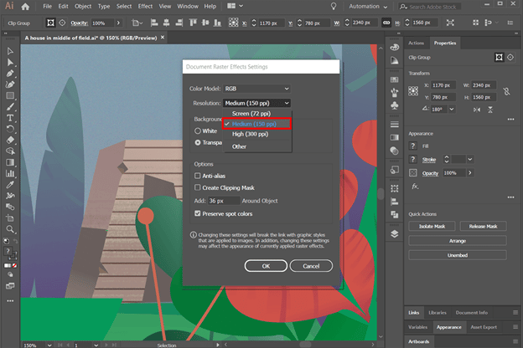This screenshot has width=523, height=348.
Task: Click the Release Mask button
Action: click(483, 226)
